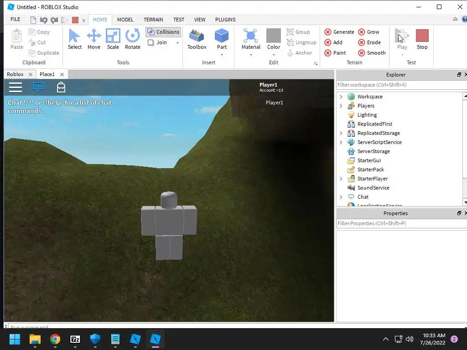Click red stop square in quick access bar
Screen dimensions: 467x350
75,20
